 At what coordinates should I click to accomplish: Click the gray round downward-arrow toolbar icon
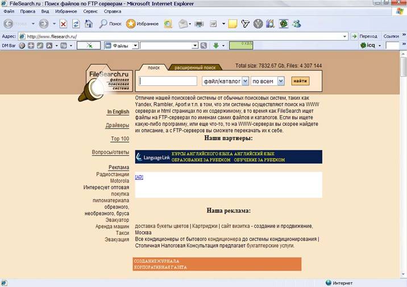click(258, 24)
